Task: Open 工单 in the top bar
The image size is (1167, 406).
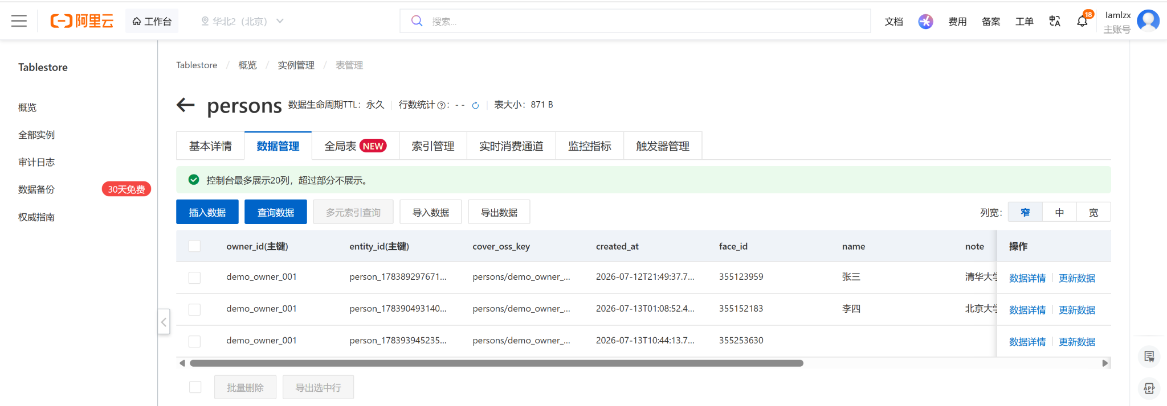Action: pos(1024,22)
